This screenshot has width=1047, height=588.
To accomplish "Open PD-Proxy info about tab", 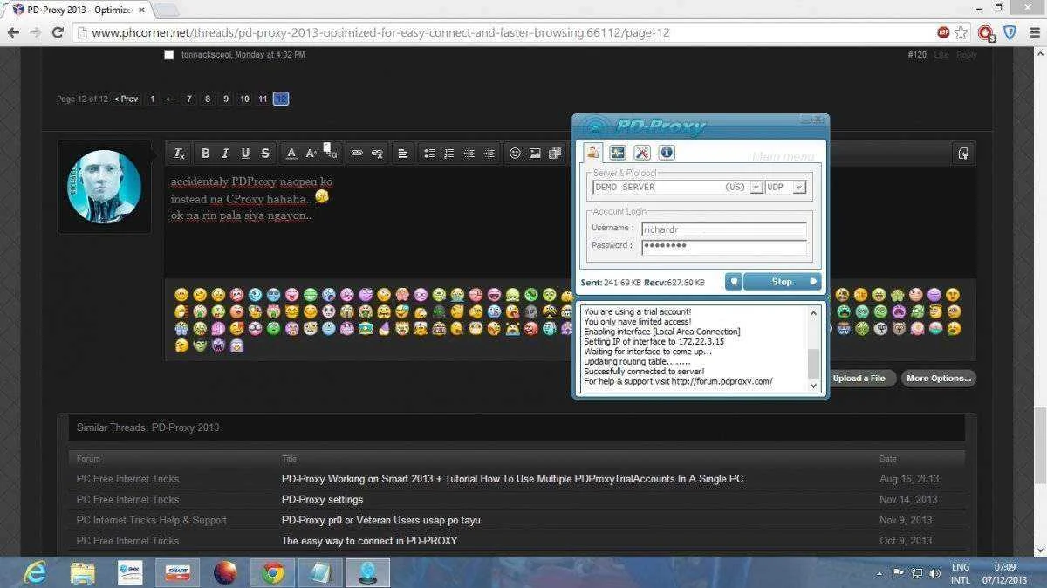I will [667, 152].
